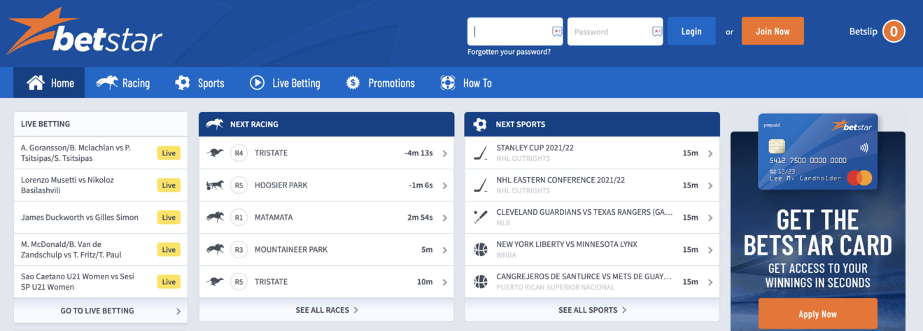This screenshot has width=923, height=331.
Task: Open the Cleveland Guardians vs Texas Rangers chevron
Action: point(710,218)
